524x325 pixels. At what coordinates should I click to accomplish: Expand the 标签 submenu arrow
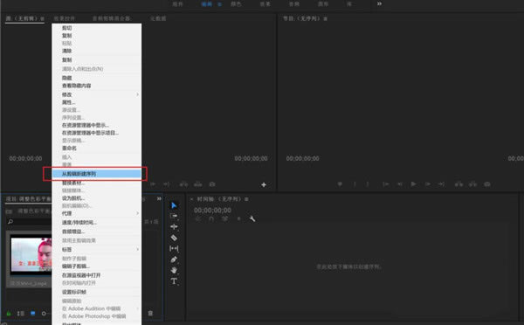137,250
